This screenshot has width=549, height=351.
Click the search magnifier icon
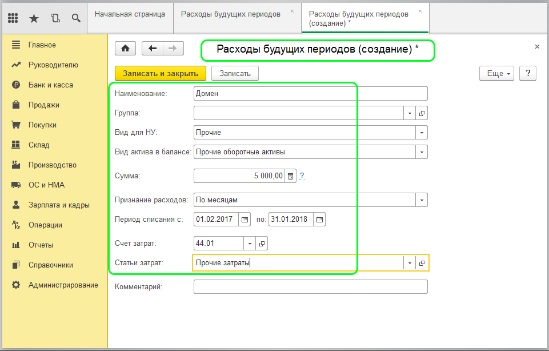(75, 18)
